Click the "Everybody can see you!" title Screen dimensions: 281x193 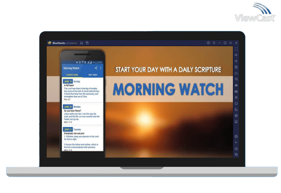click(x=74, y=133)
